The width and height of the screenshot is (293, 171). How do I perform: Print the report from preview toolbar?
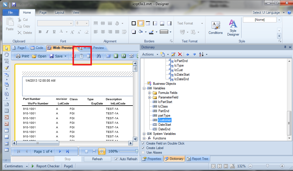(22, 56)
